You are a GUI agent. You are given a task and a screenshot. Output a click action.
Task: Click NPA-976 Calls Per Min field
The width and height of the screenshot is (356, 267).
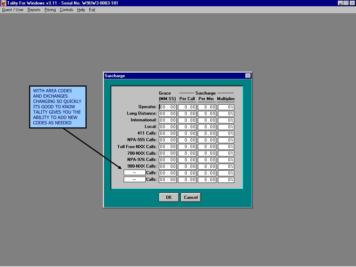click(207, 160)
